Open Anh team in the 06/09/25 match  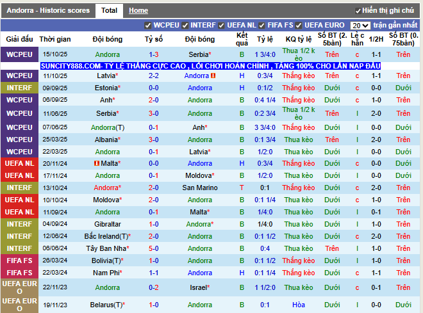(106, 100)
